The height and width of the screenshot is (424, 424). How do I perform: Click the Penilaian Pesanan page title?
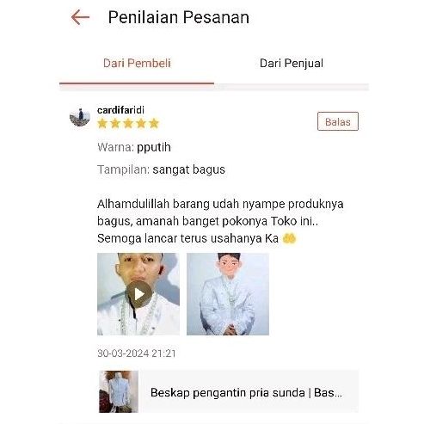pos(179,17)
